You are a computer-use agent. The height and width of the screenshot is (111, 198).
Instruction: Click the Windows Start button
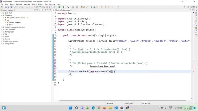coord(71,108)
